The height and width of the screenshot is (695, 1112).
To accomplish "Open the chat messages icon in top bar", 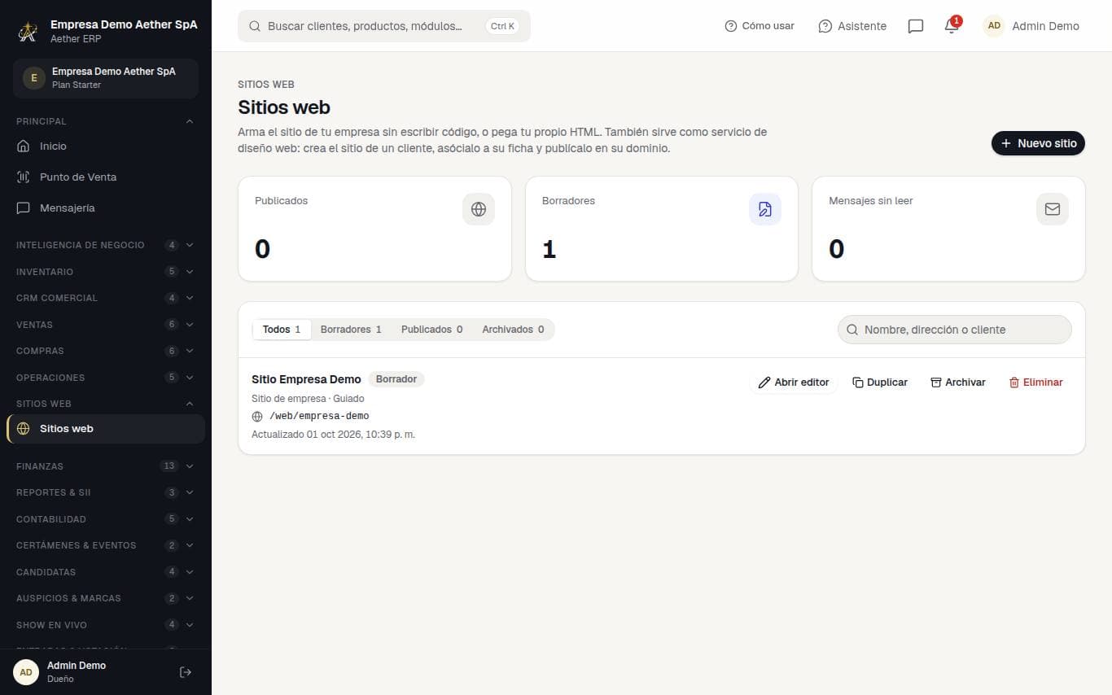I will tap(916, 26).
